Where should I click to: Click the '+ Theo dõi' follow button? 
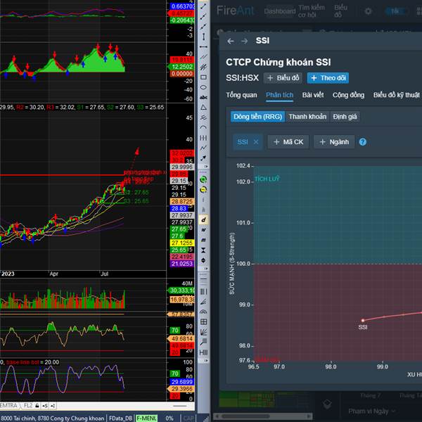(x=328, y=78)
